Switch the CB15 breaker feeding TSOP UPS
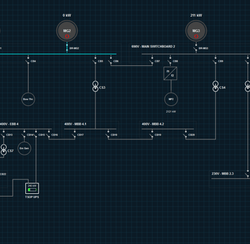The height and width of the screenshot is (244, 250). [x=36, y=135]
